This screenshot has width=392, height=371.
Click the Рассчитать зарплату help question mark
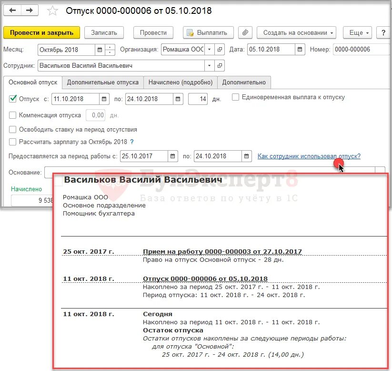coord(132,141)
